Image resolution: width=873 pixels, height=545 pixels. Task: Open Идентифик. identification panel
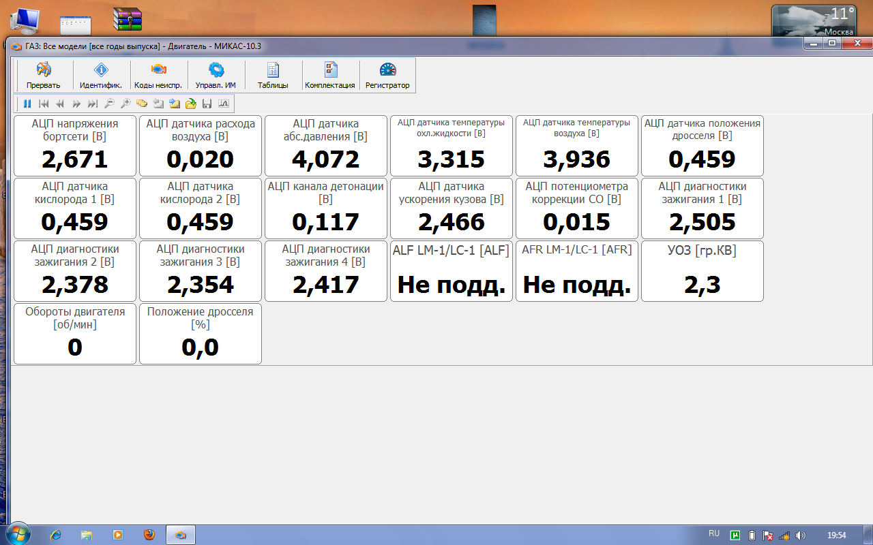click(101, 75)
